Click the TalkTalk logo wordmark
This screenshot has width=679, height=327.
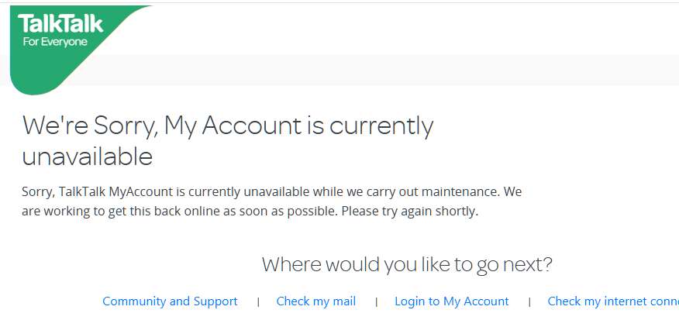[x=60, y=25]
